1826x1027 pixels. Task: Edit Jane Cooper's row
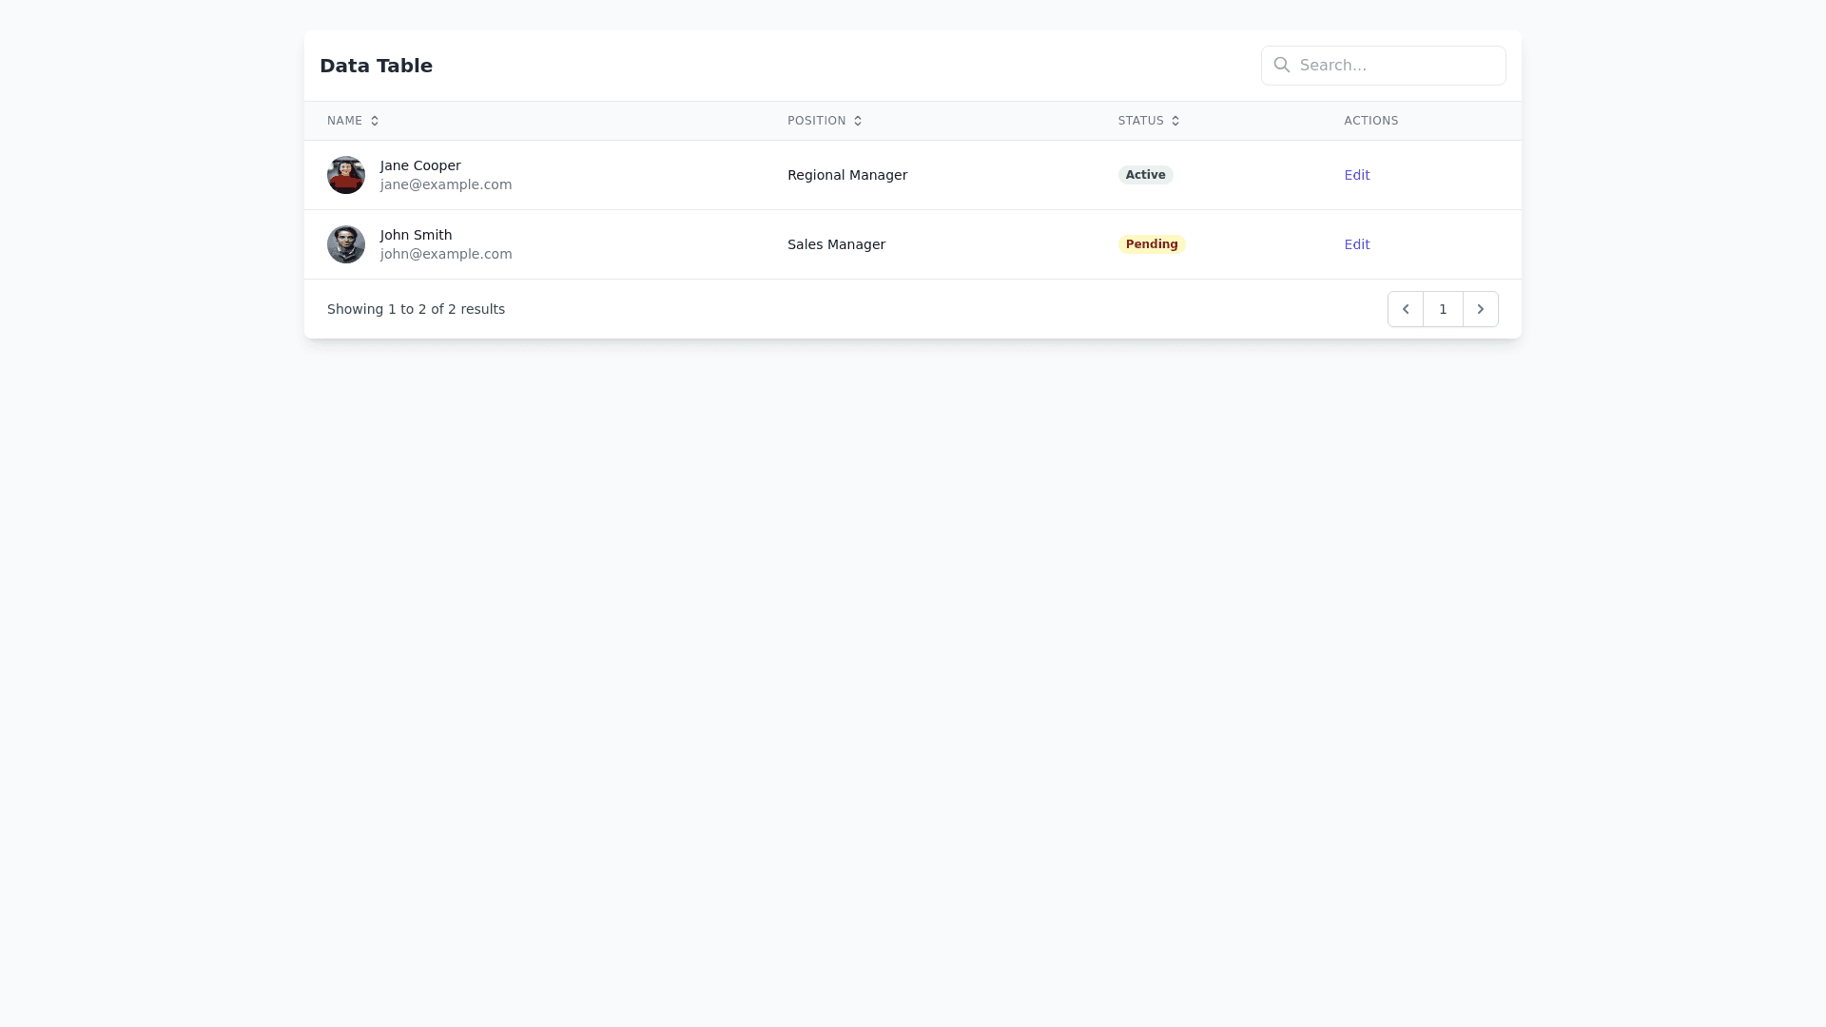click(x=1357, y=175)
